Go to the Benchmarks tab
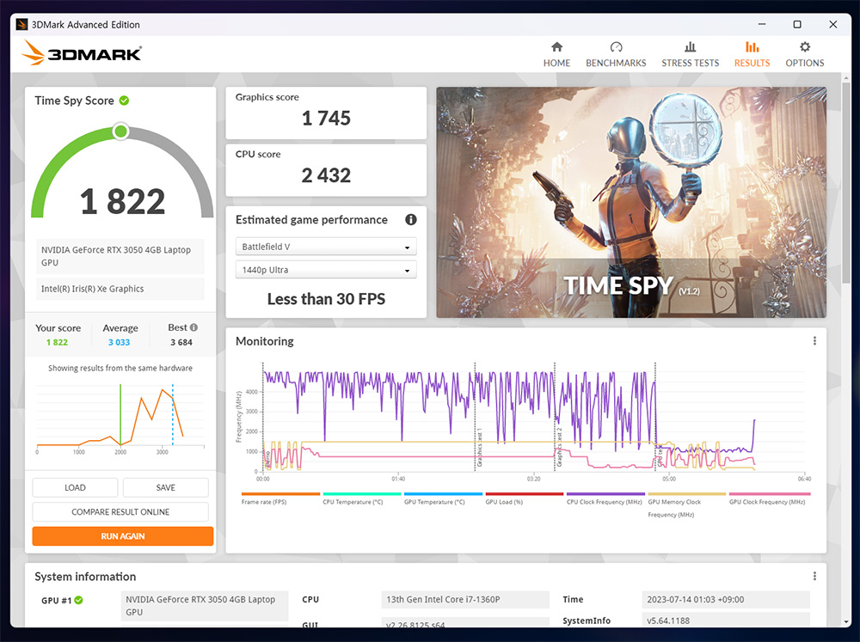Image resolution: width=860 pixels, height=642 pixels. pyautogui.click(x=616, y=54)
